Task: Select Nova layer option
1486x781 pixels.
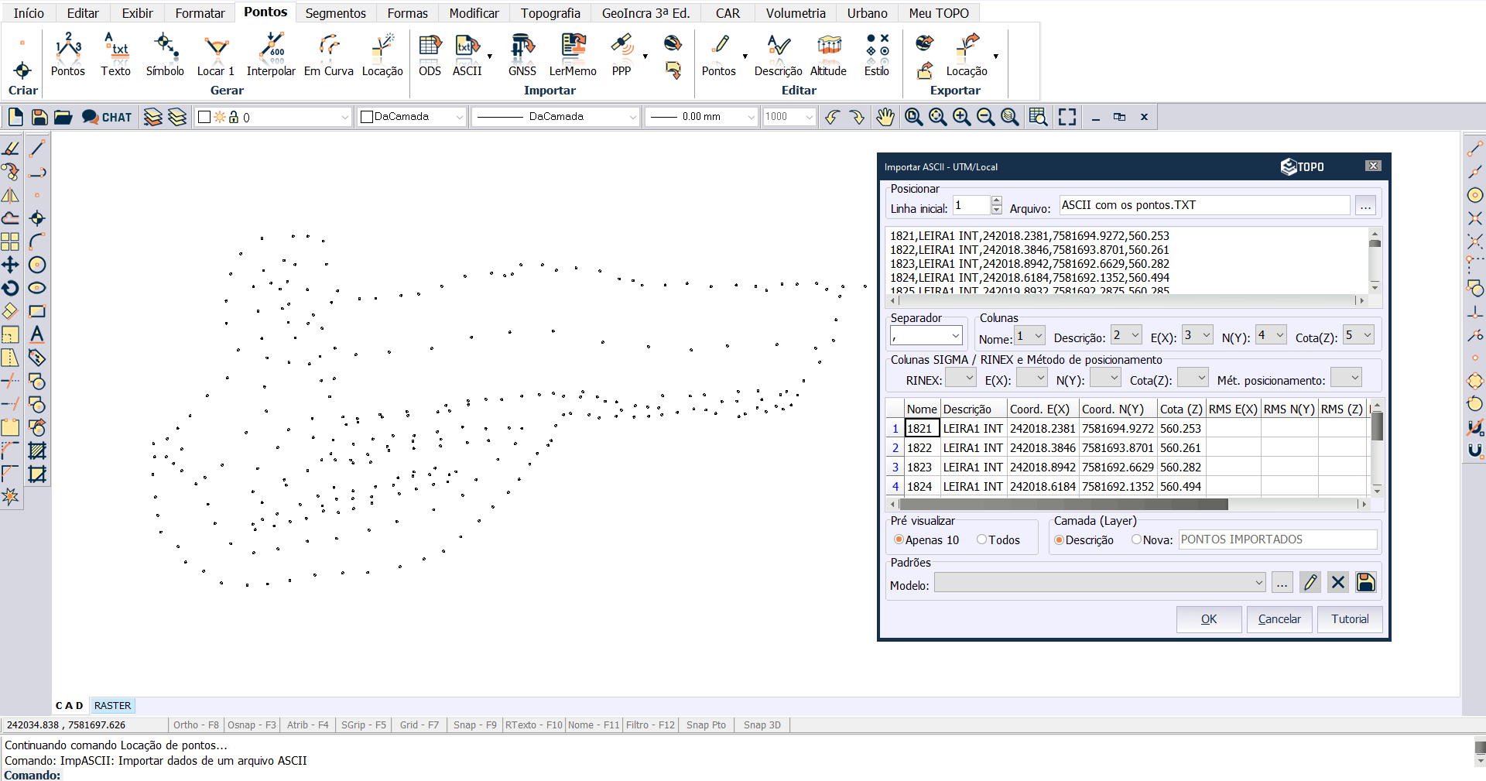Action: 1152,540
